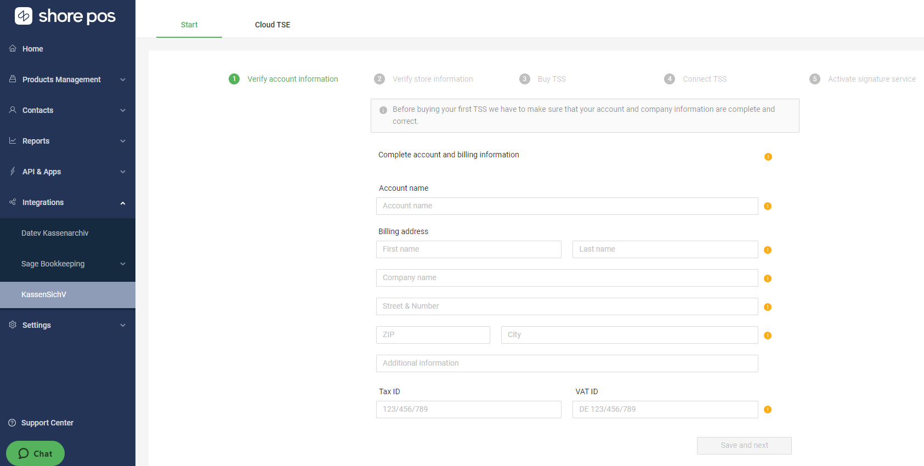Click the Contacts person icon
Image resolution: width=924 pixels, height=466 pixels.
click(13, 110)
